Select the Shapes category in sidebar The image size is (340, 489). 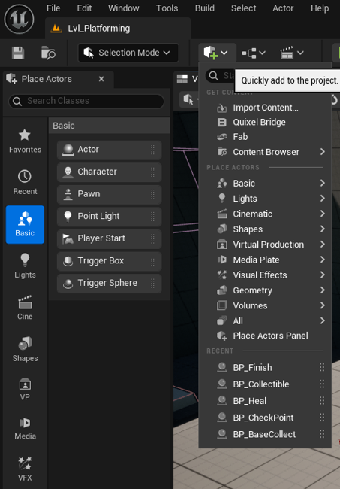[x=25, y=349]
